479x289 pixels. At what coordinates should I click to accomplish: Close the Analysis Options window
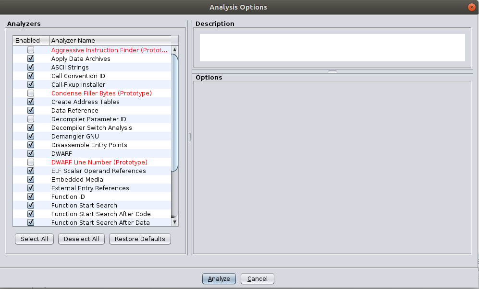pos(472,7)
